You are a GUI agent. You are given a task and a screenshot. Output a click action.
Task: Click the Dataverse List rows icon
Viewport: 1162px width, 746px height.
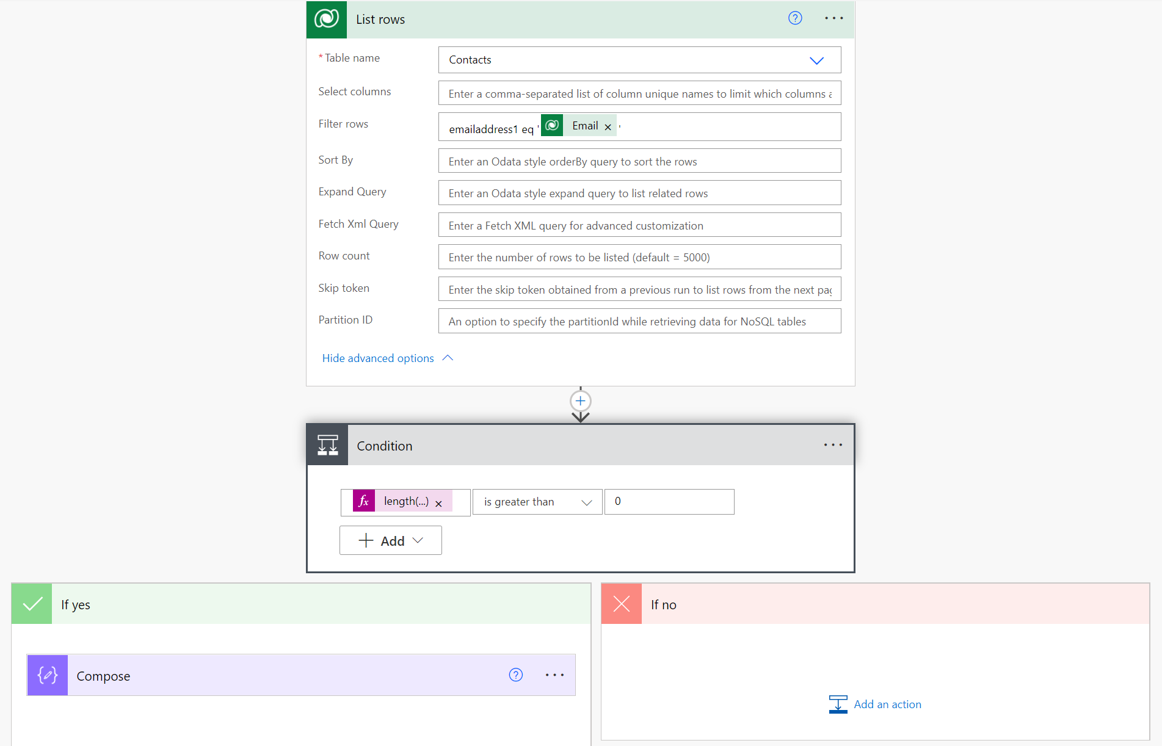coord(327,20)
